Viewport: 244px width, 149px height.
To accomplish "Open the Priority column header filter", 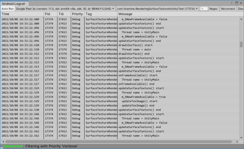I will click(x=78, y=14).
